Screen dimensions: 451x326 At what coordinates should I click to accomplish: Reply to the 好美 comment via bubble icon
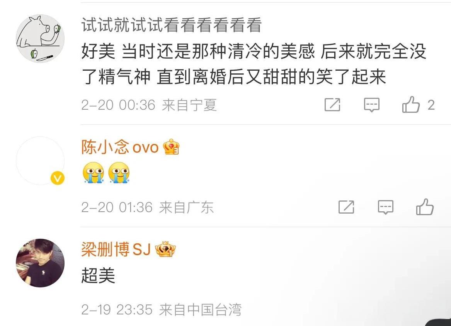point(372,105)
